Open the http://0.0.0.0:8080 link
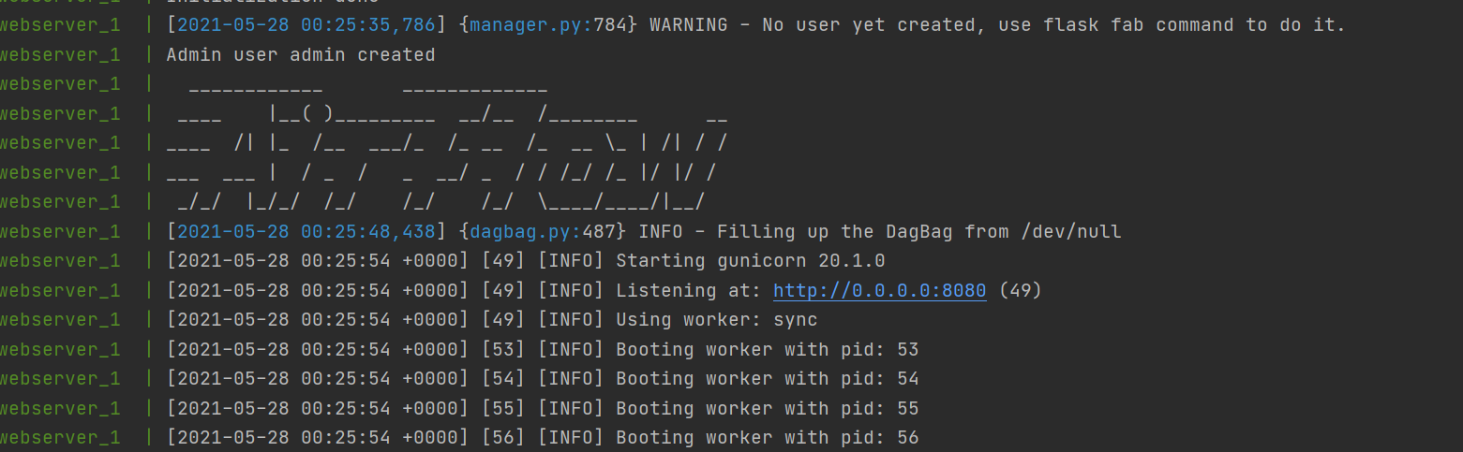Image resolution: width=1463 pixels, height=452 pixels. [879, 290]
